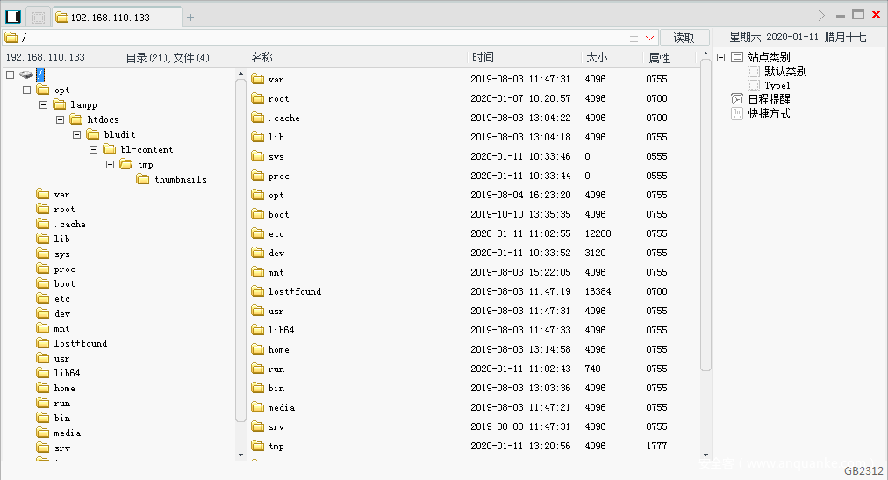This screenshot has width=888, height=480.
Task: Click the path address input field
Action: click(316, 38)
